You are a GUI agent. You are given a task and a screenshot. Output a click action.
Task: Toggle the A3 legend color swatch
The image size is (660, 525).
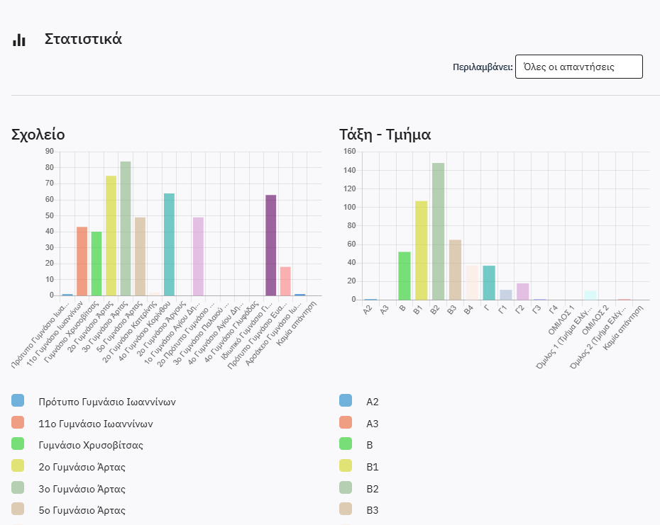346,422
